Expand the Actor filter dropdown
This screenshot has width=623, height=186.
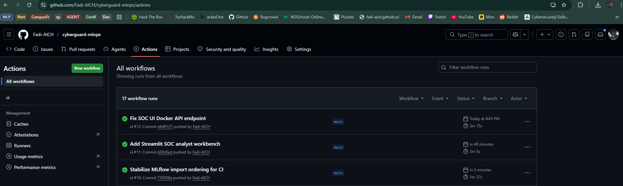click(x=519, y=98)
